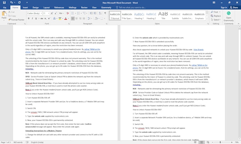Click the Paste clipboard icon
This screenshot has height=144, width=241.
pyautogui.click(x=4, y=14)
